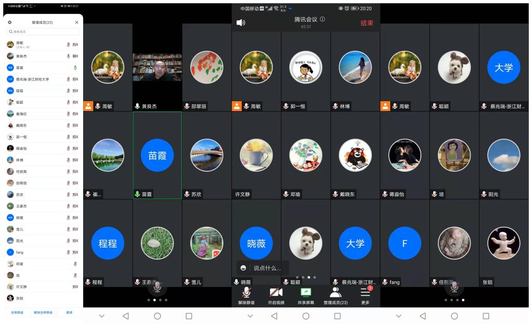This screenshot has width=532, height=328.
Task: Turn on camera with 开启视频
Action: coord(276,296)
